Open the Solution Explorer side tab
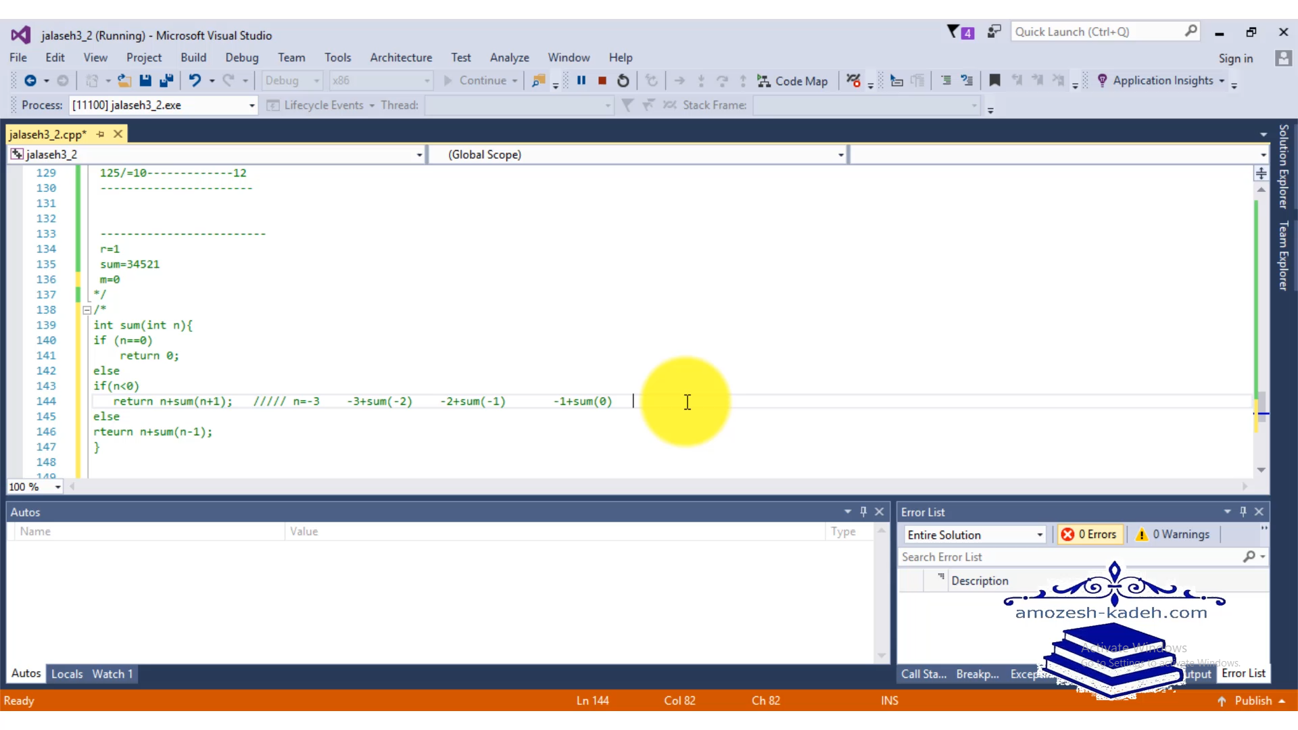 coord(1282,167)
